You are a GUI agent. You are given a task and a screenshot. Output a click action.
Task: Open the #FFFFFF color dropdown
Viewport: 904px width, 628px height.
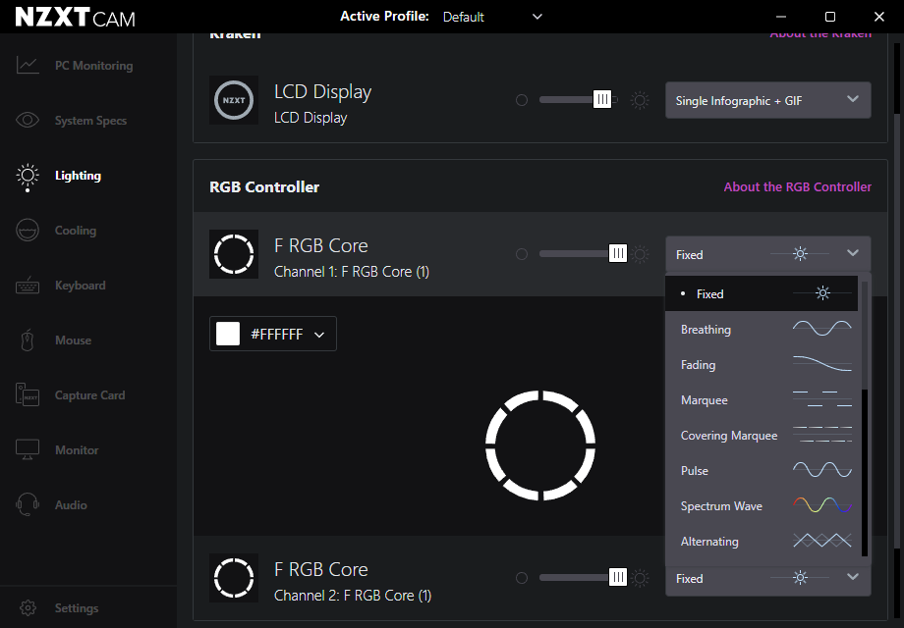coord(273,334)
